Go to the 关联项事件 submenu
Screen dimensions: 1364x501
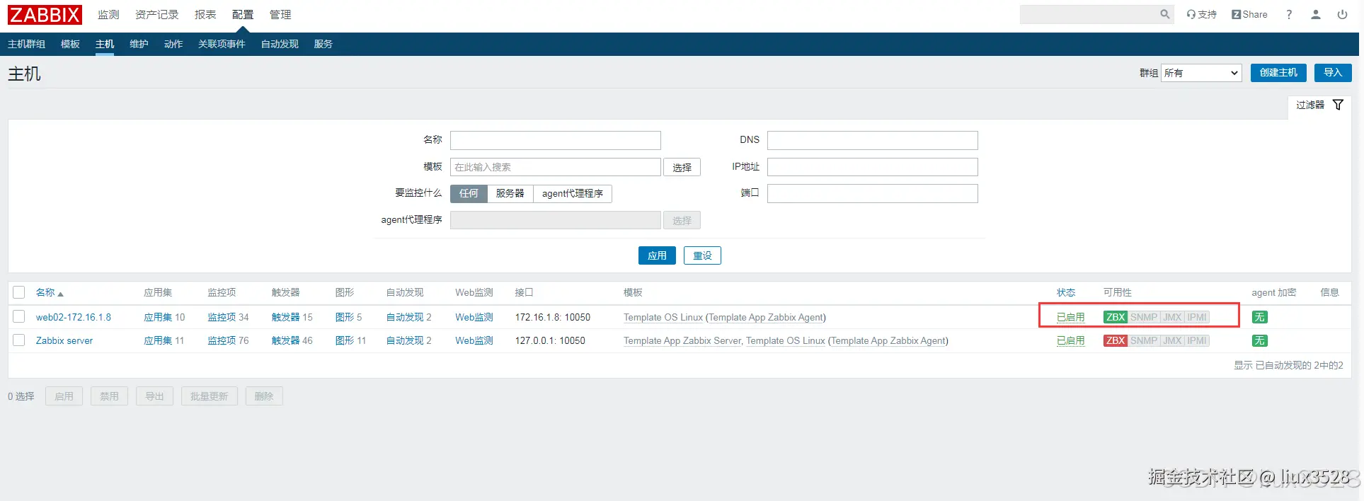click(x=222, y=44)
